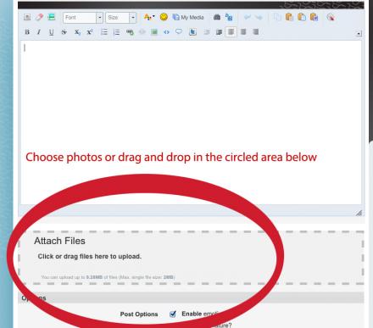
Task: Wrap selection in code tags icon
Action: pos(166,32)
